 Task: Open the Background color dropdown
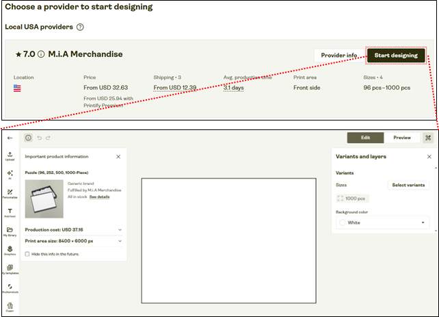(x=382, y=223)
